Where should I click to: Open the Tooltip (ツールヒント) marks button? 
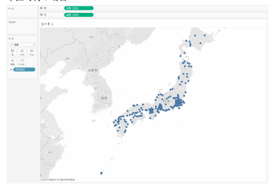[x=22, y=62]
